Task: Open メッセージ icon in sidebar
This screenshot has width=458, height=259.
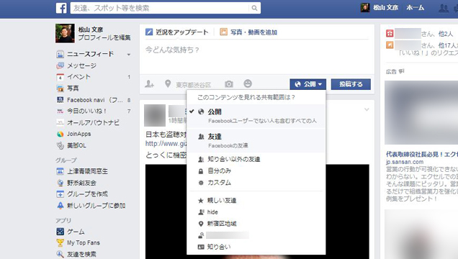Action: [x=60, y=65]
